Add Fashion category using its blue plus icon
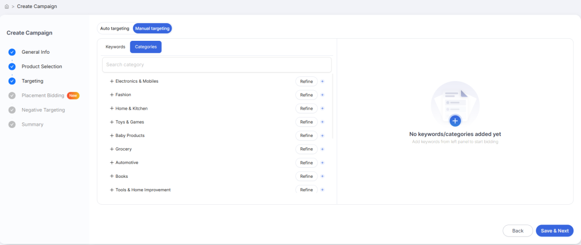The width and height of the screenshot is (581, 245). coord(322,95)
